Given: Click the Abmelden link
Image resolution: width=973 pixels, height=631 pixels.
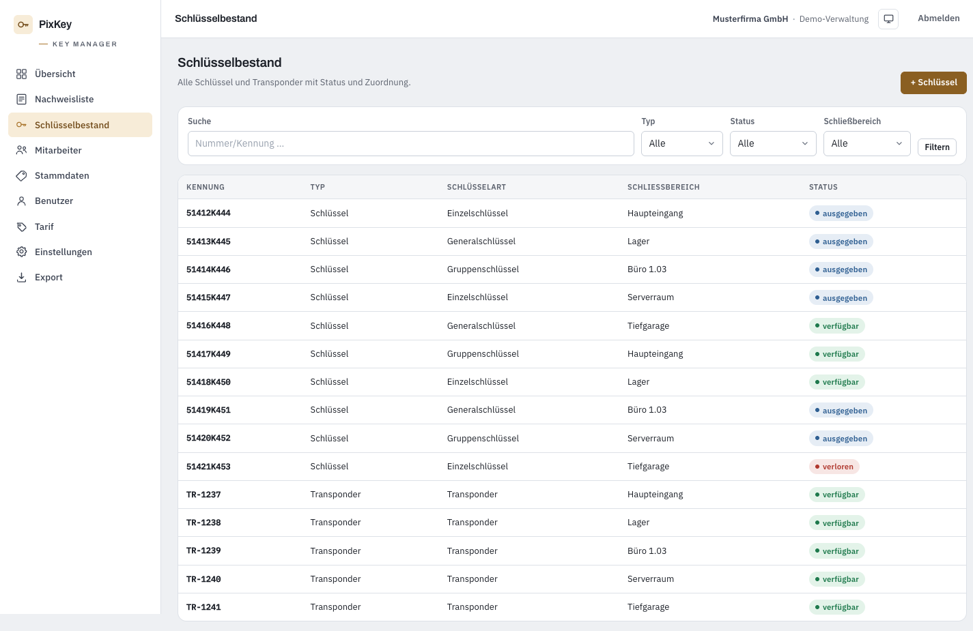Looking at the screenshot, I should click(938, 18).
